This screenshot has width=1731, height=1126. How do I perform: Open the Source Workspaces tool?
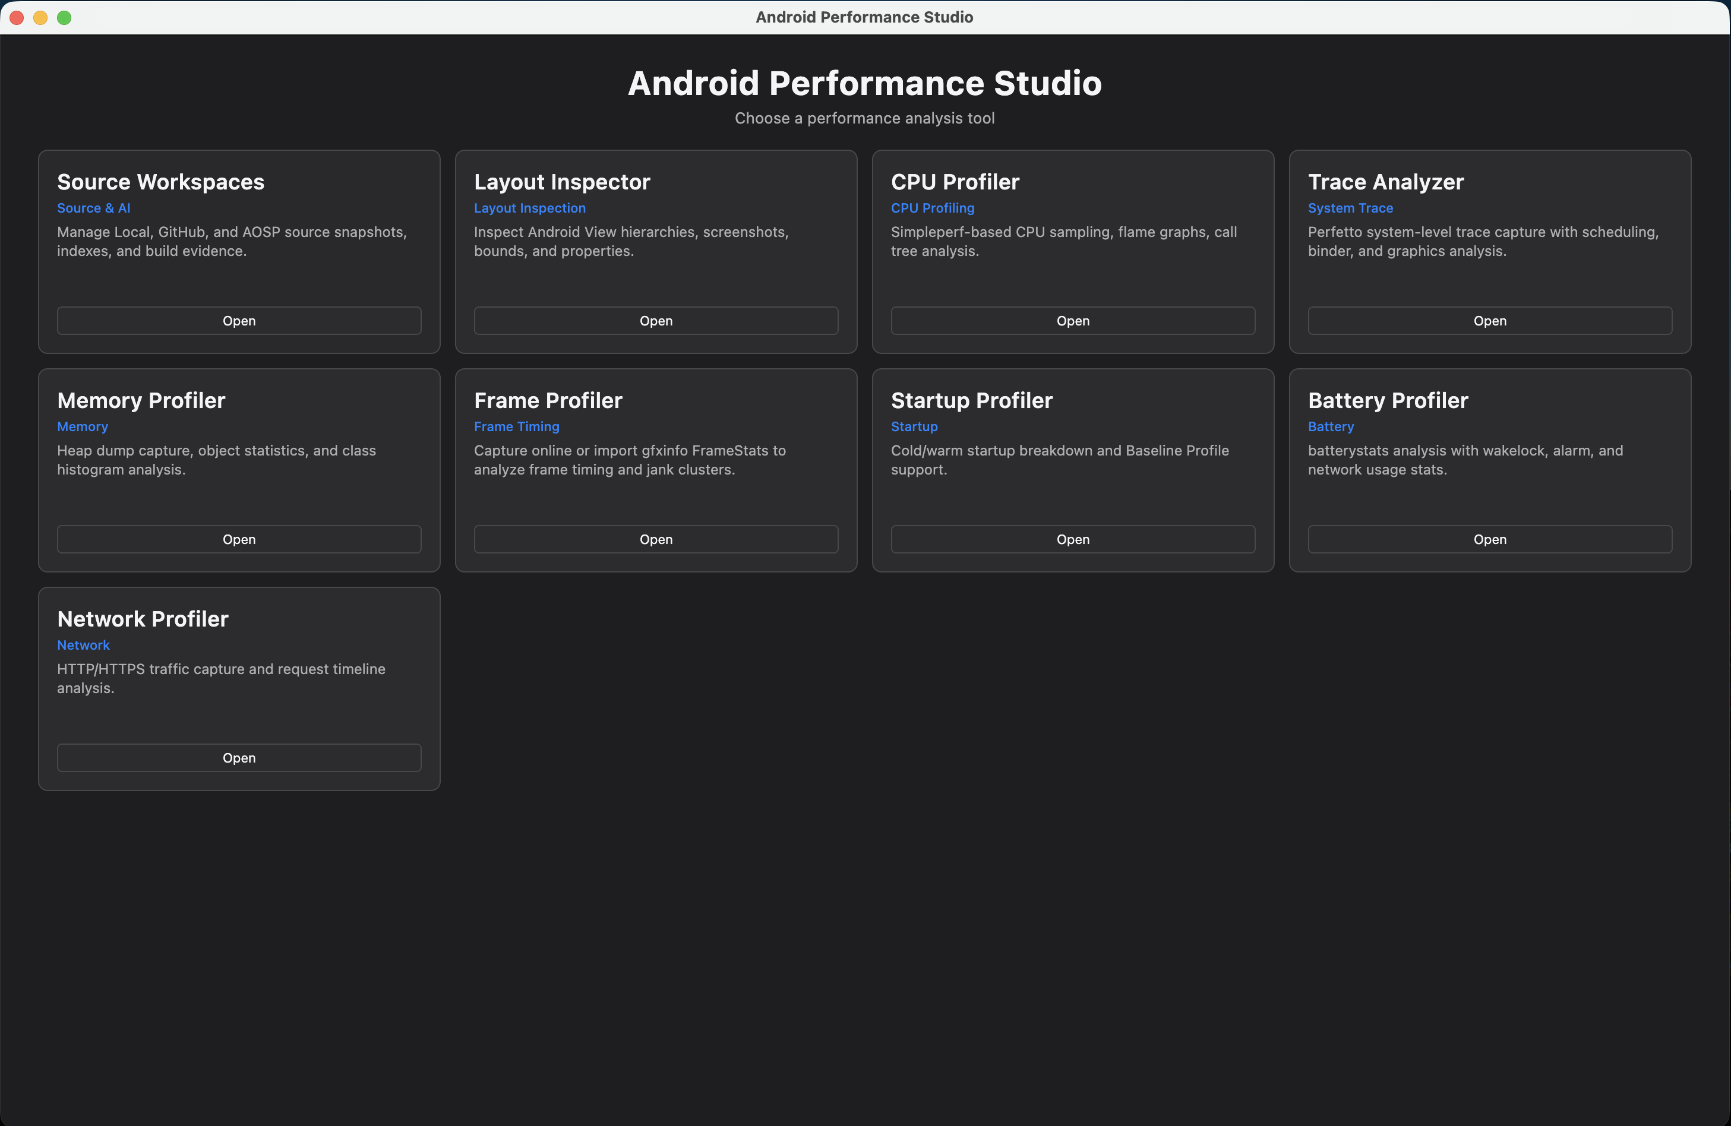click(x=239, y=321)
